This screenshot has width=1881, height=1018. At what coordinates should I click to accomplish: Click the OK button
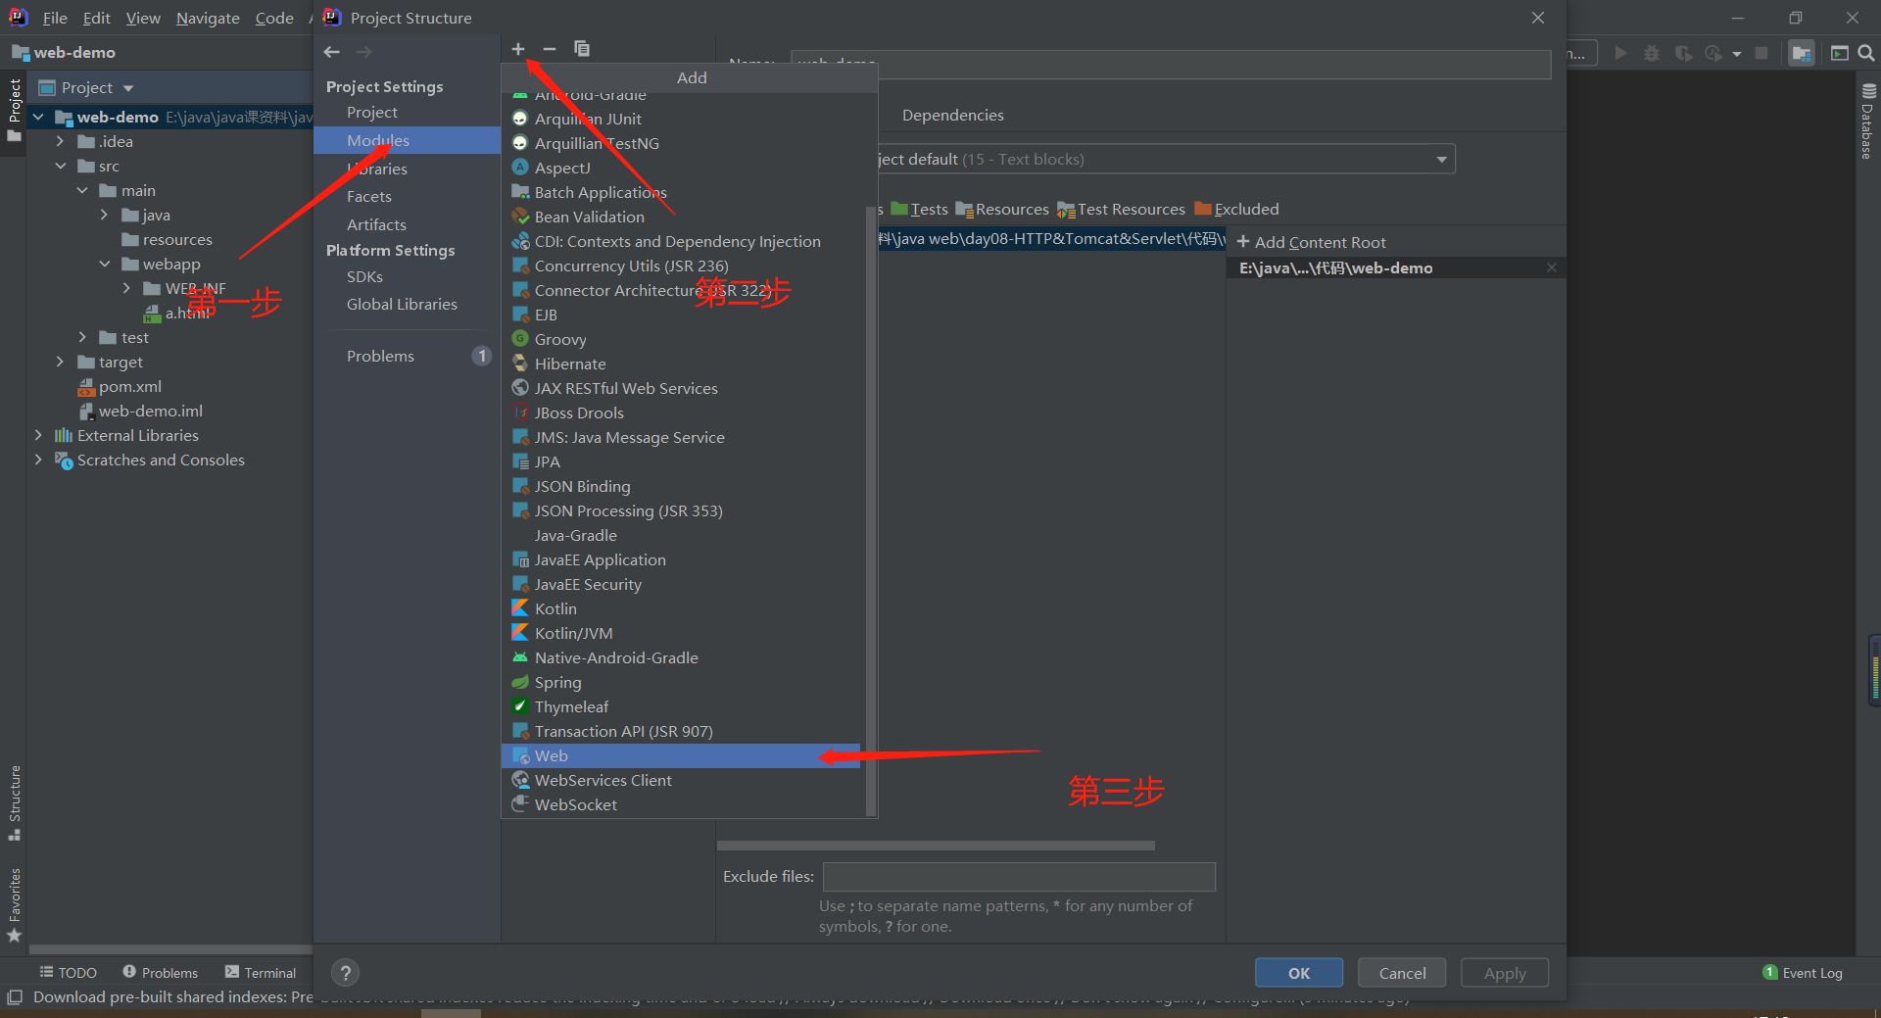[1299, 973]
